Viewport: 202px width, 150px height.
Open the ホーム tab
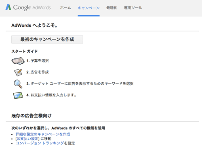[x=65, y=8]
